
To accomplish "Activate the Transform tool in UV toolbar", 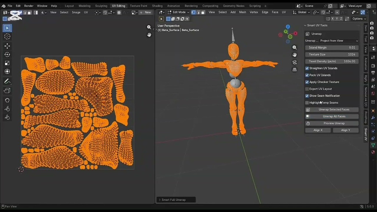I will tap(7, 72).
